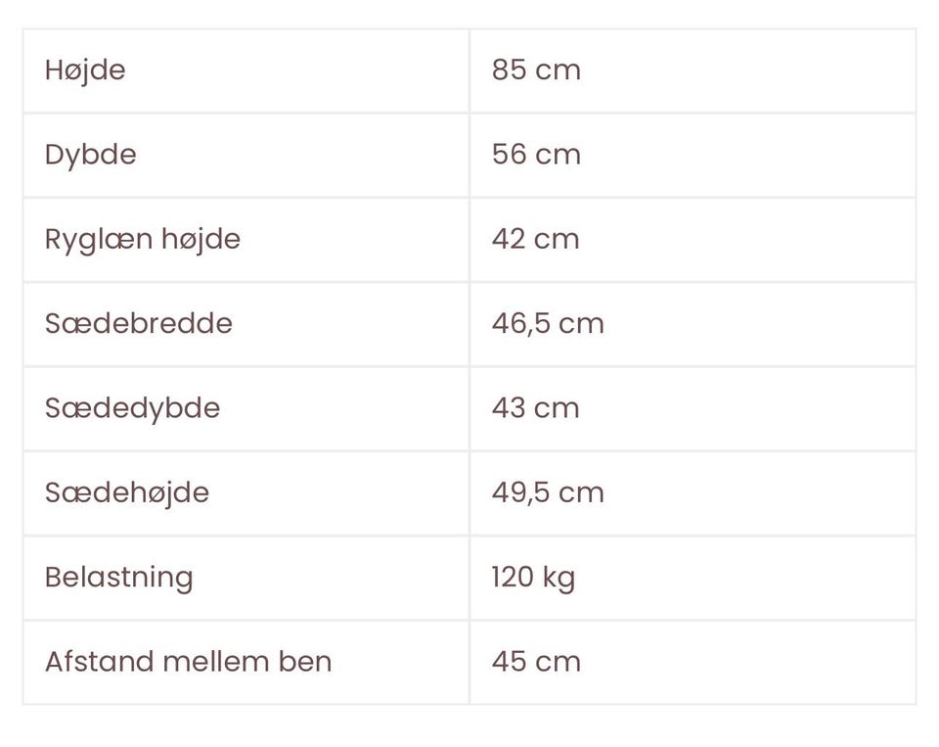Click the Højde row label
Image resolution: width=939 pixels, height=747 pixels.
[85, 70]
